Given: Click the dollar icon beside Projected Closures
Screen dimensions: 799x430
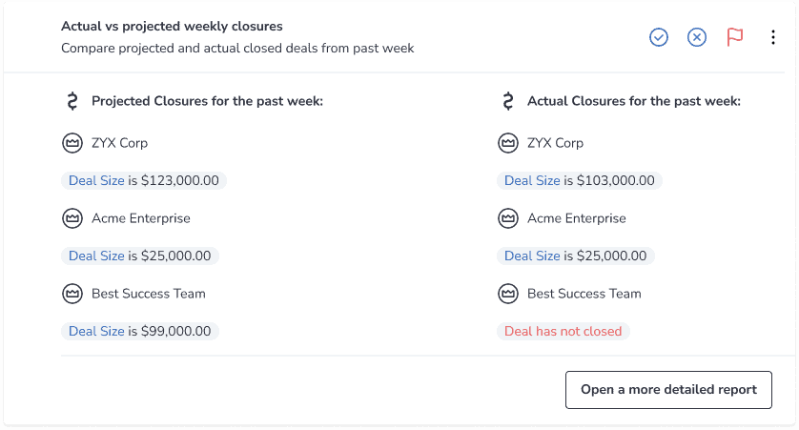Looking at the screenshot, I should [x=72, y=101].
